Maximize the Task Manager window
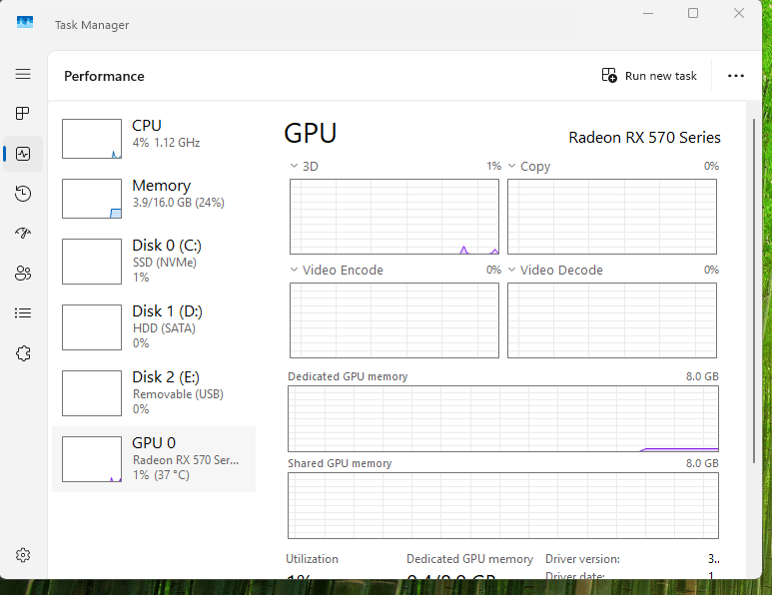 coord(693,13)
